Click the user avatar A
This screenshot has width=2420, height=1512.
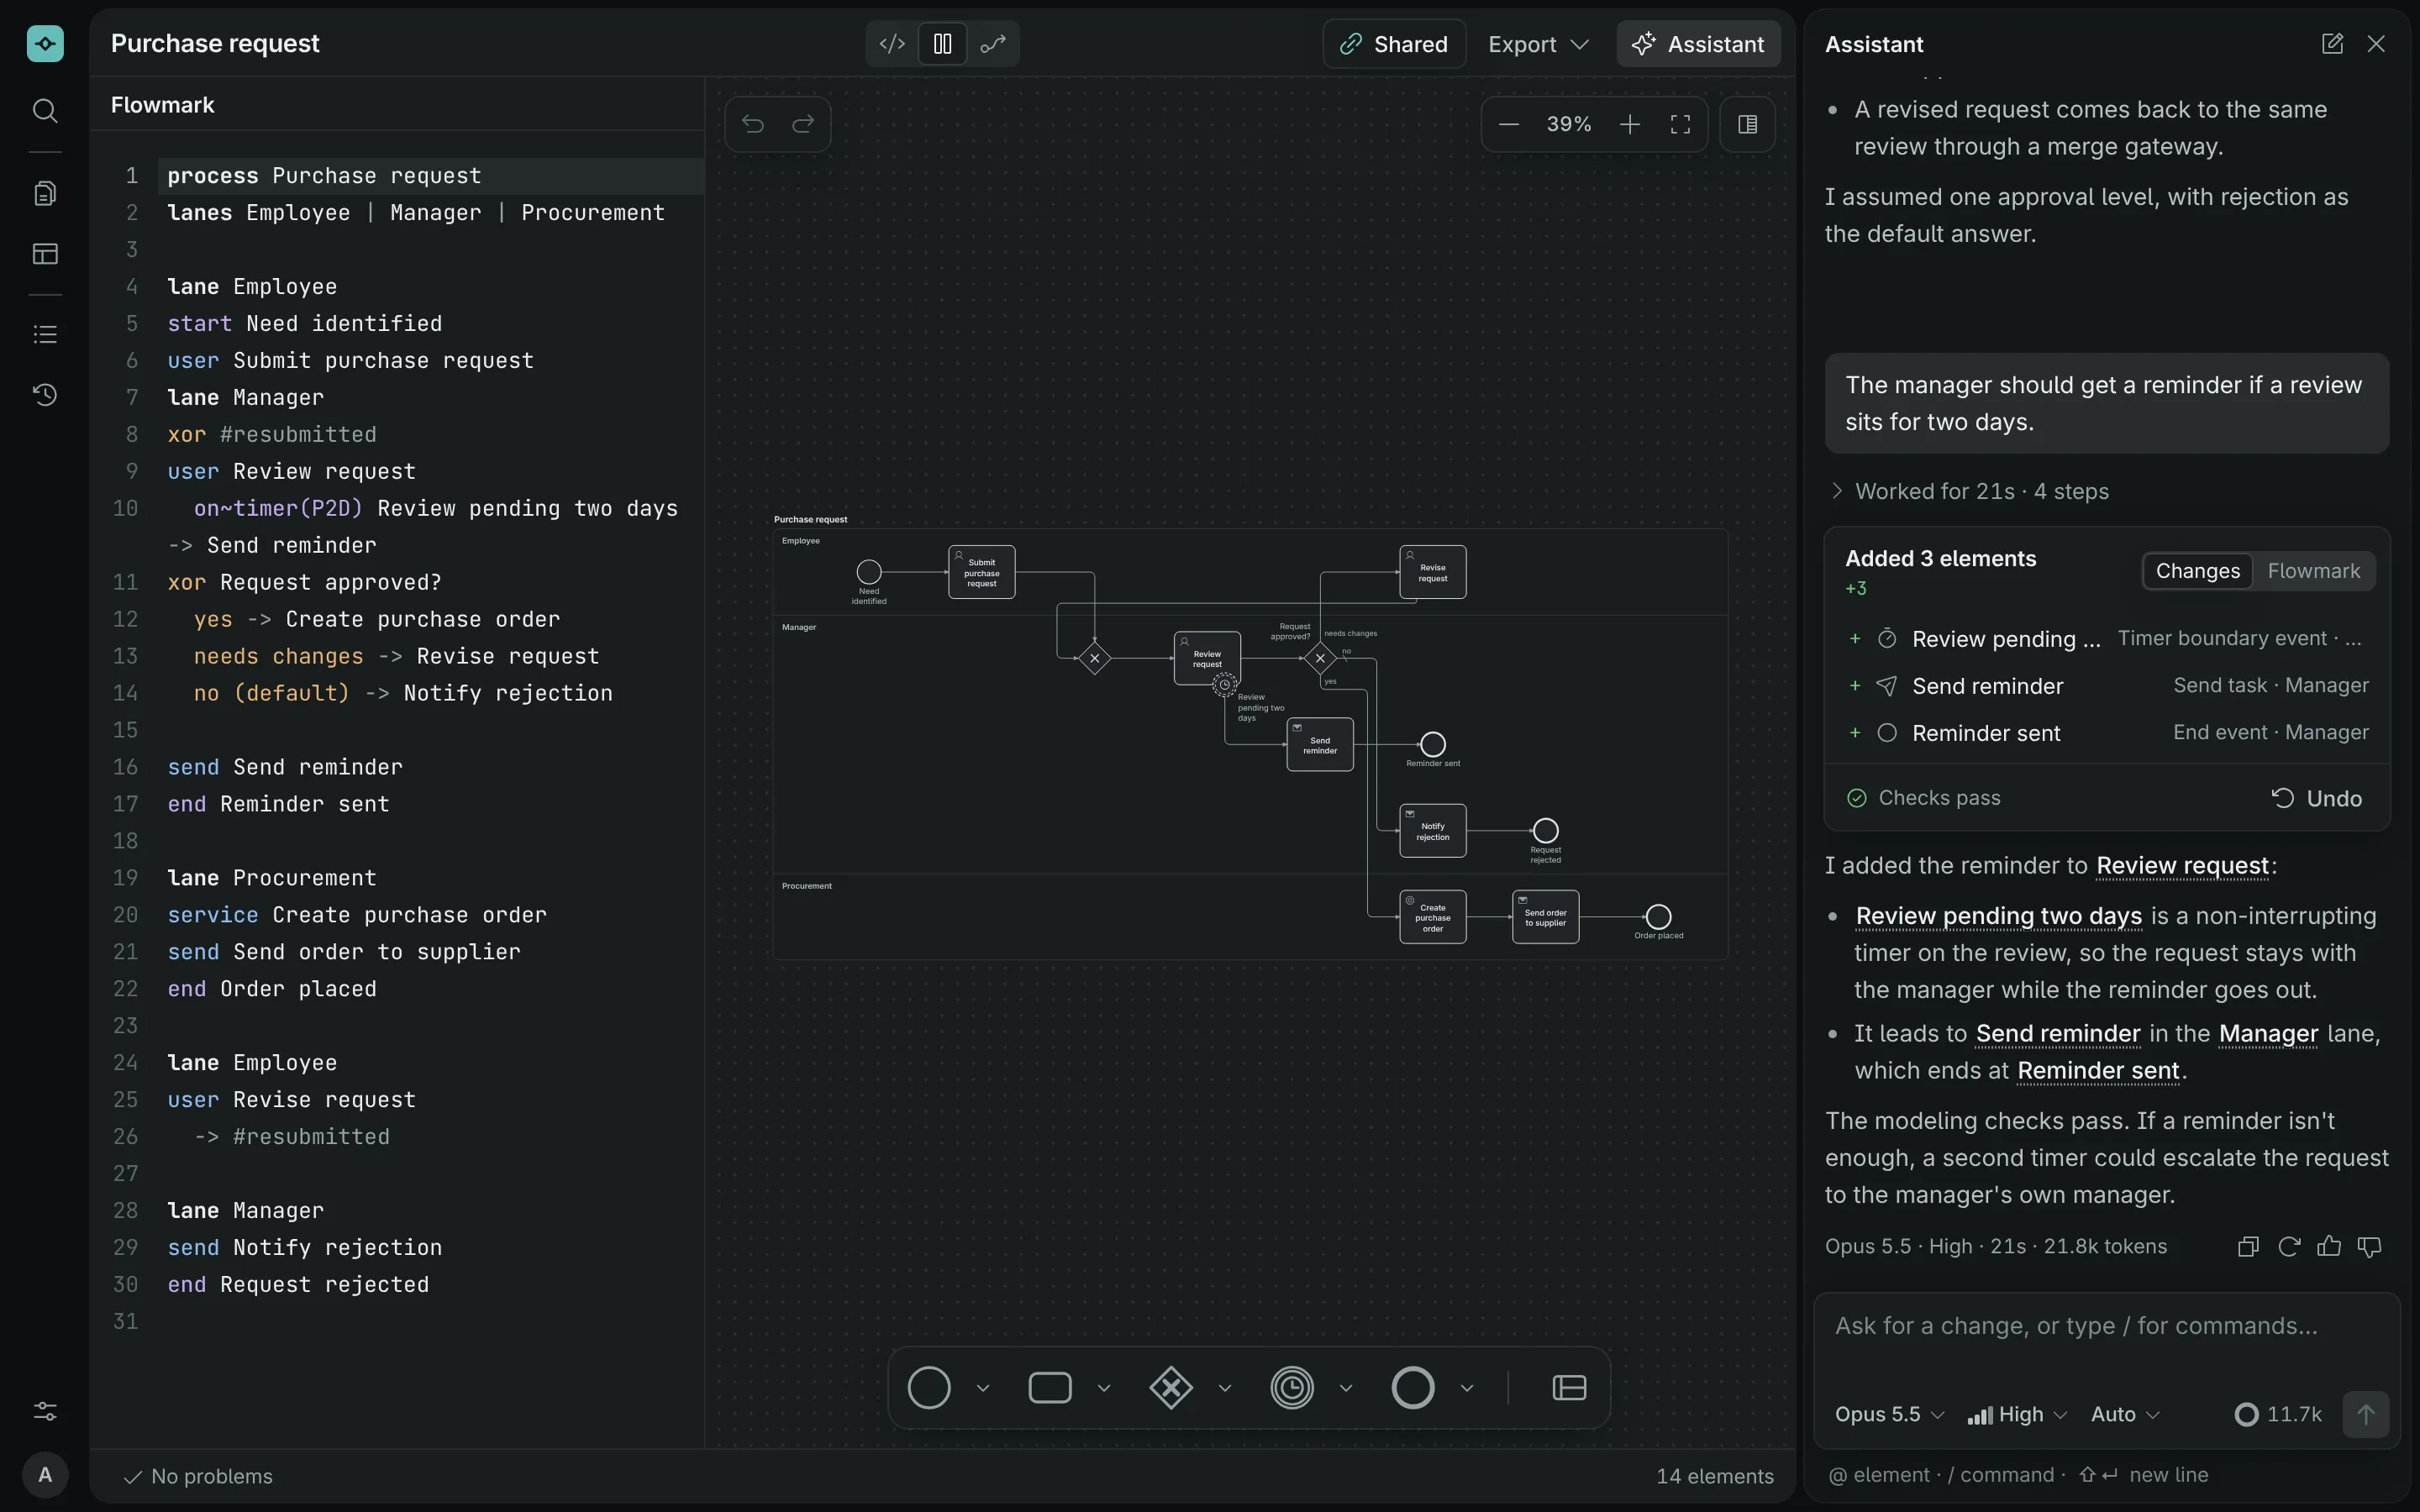[45, 1475]
